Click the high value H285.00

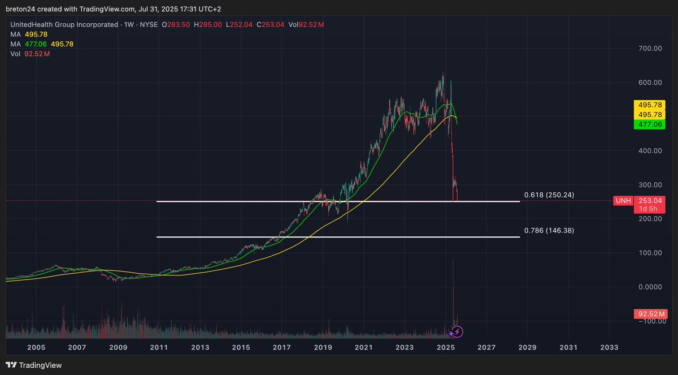click(x=209, y=24)
